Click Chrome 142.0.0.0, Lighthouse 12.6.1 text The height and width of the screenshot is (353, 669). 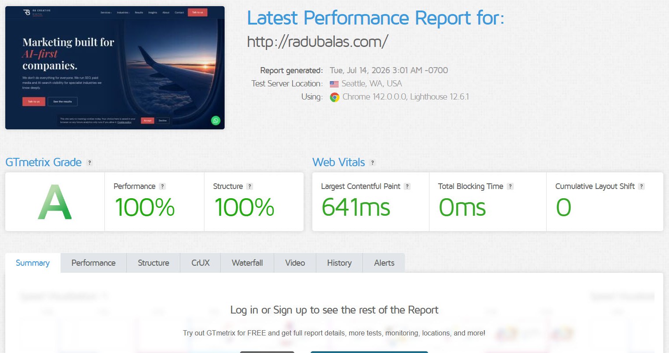click(406, 97)
